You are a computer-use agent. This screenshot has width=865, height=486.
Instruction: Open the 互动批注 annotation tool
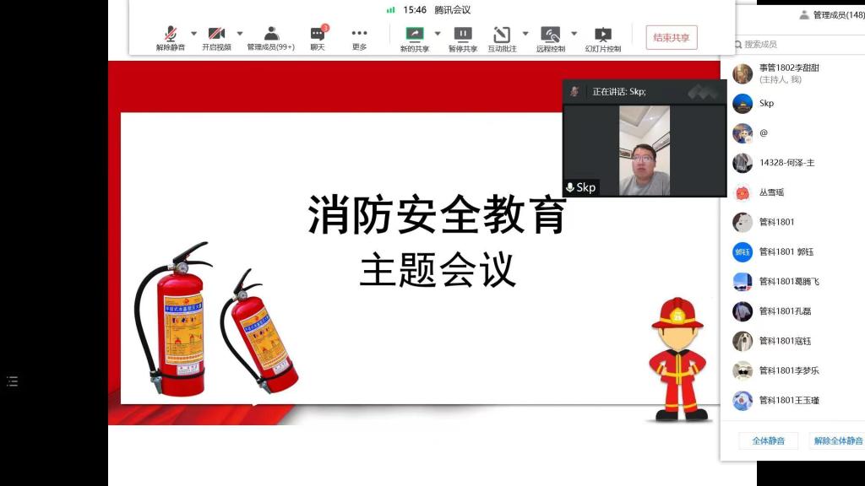pos(502,35)
